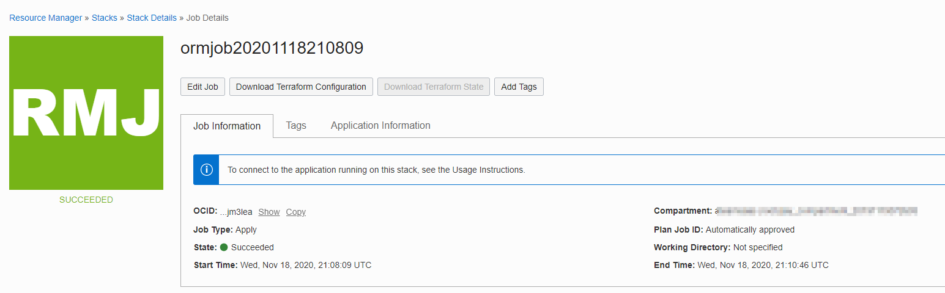The height and width of the screenshot is (293, 945).
Task: Navigate back to Stack Details
Action: 152,18
